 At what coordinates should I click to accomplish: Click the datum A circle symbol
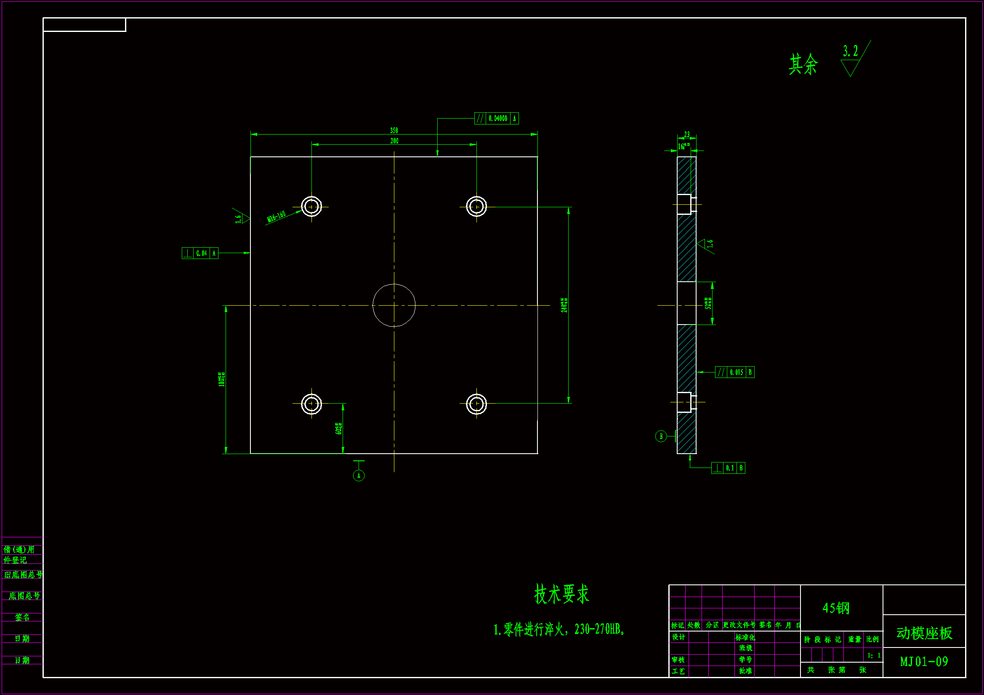click(359, 476)
